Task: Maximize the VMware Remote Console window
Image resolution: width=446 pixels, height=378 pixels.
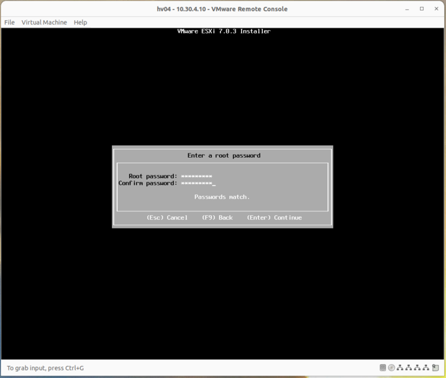Action: [x=422, y=9]
